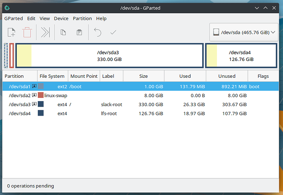
Task: Click the 892.21 MiB unused value
Action: [234, 86]
